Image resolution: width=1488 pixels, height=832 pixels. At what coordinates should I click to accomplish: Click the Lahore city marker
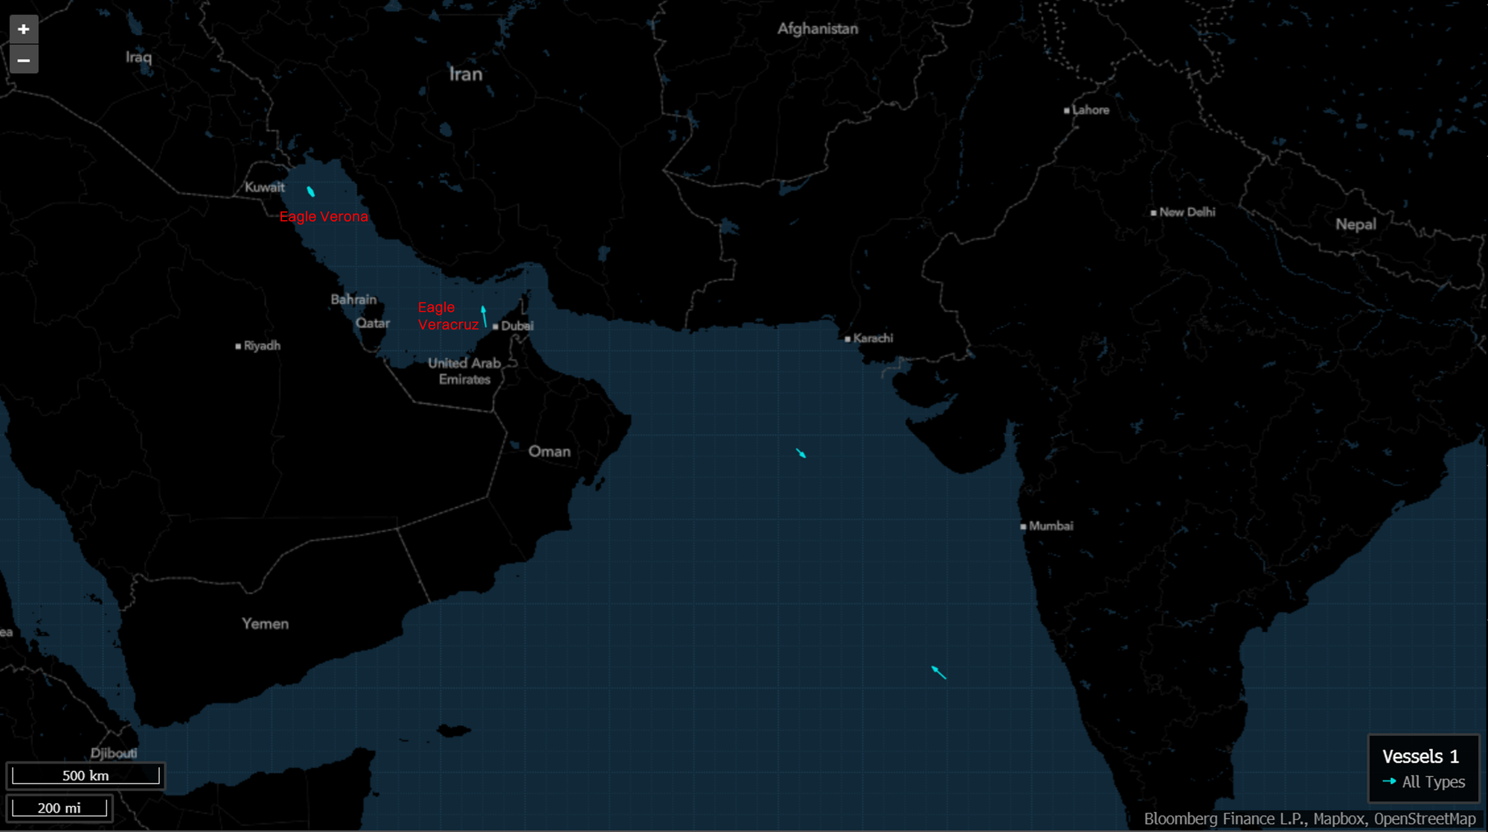point(1067,111)
